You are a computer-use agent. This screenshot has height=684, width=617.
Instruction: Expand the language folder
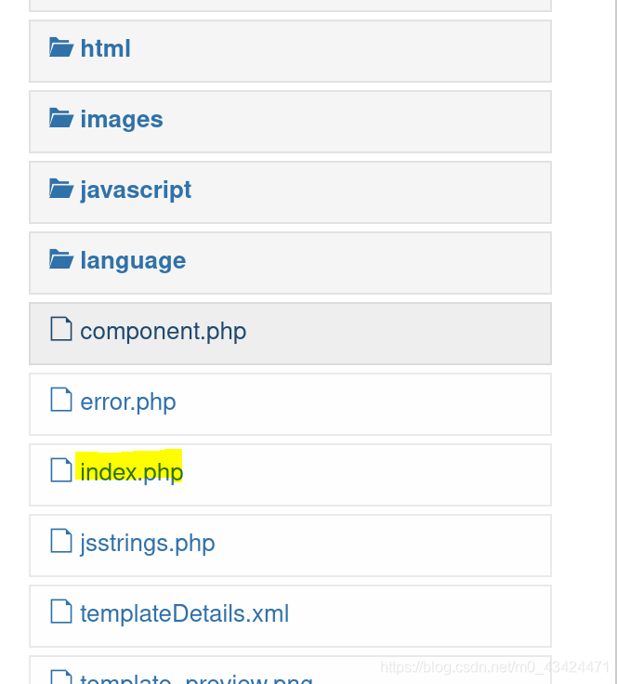(x=133, y=261)
